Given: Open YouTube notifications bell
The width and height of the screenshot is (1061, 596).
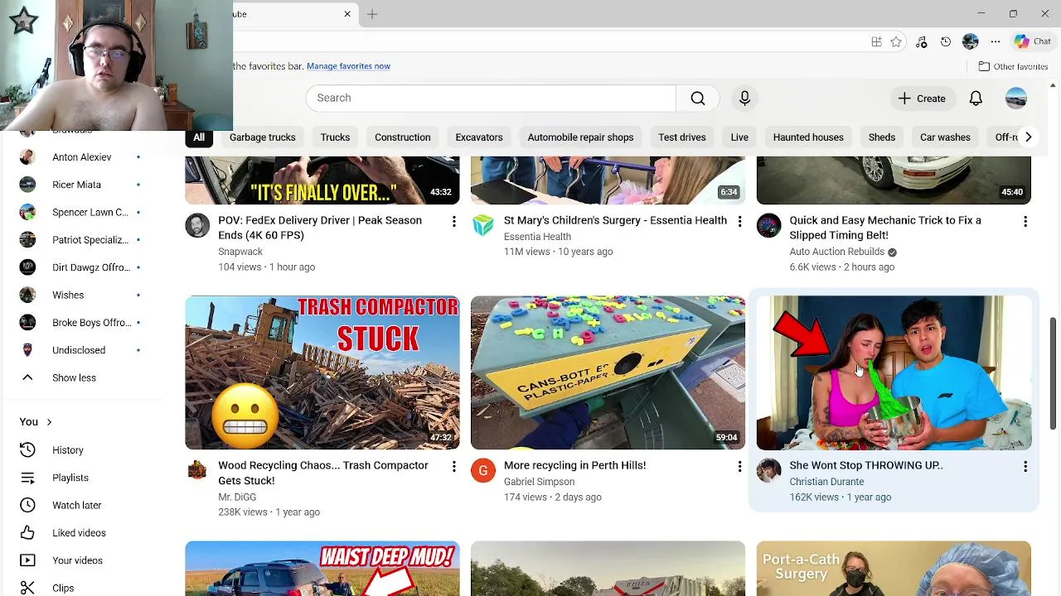Looking at the screenshot, I should click(976, 99).
